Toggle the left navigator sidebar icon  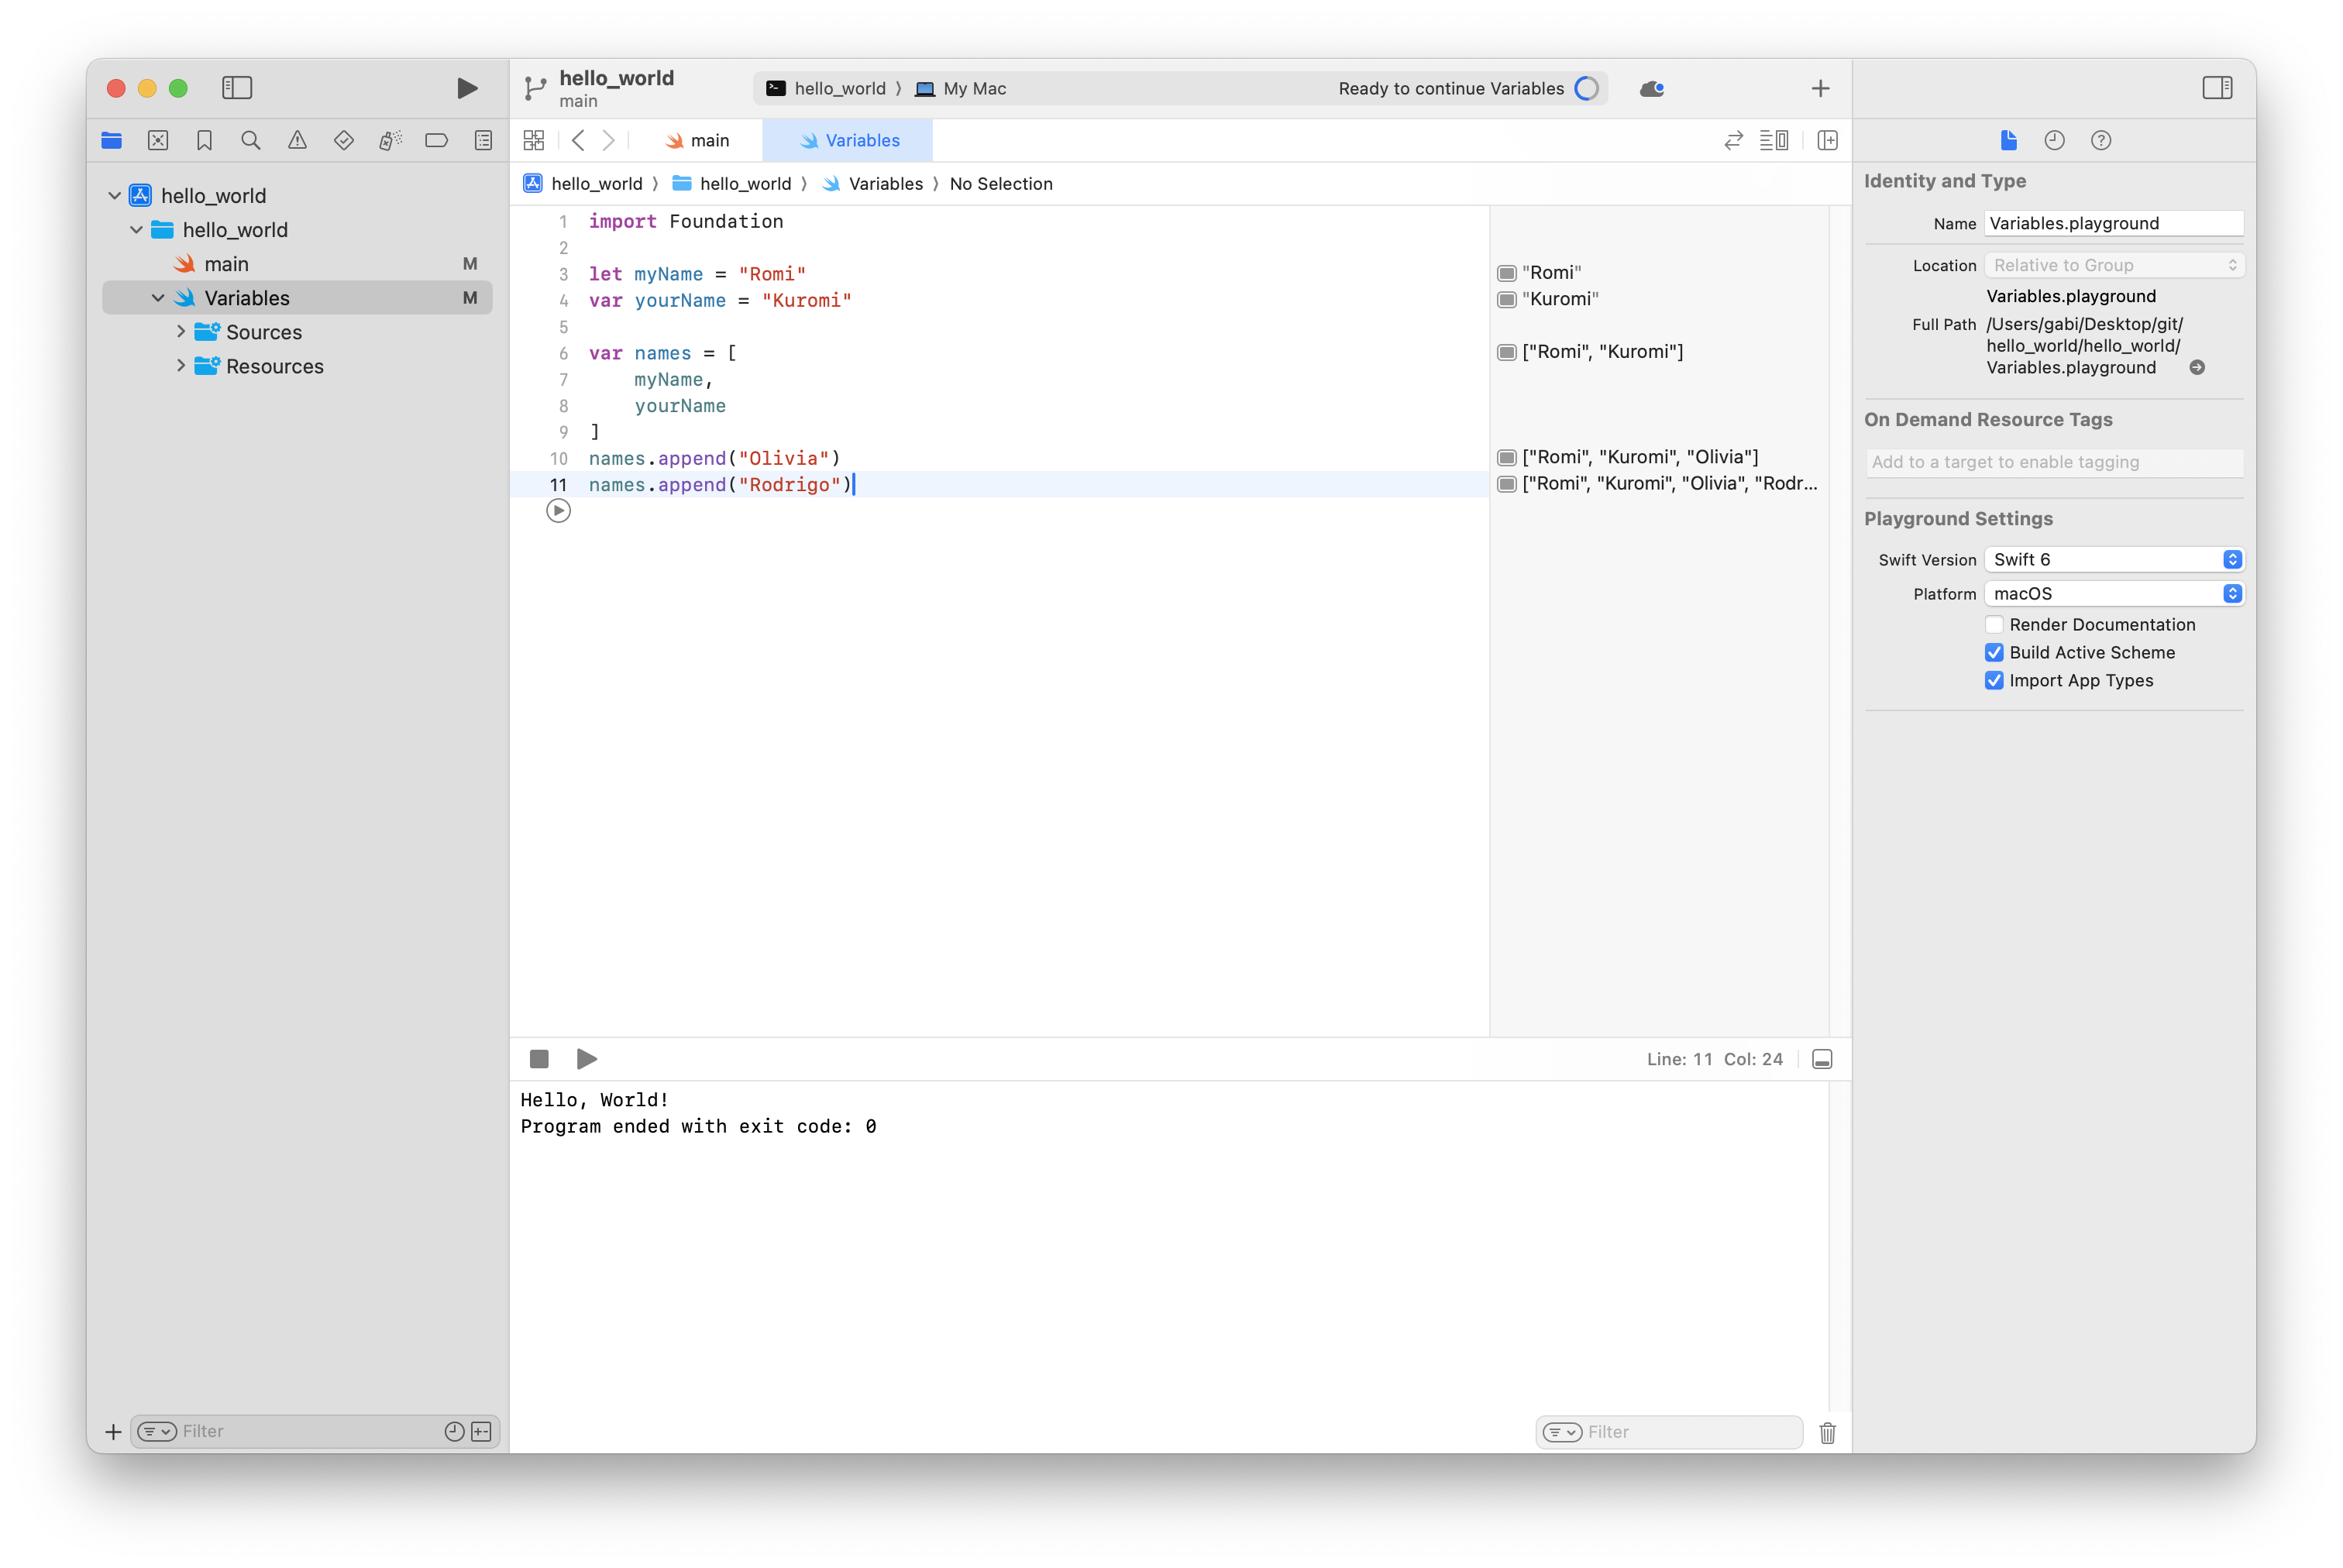pos(237,88)
